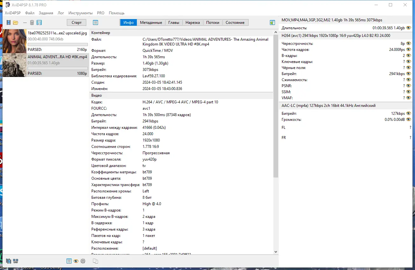Toggle the eye icon for Чересстрочность
The height and width of the screenshot is (270, 415).
[x=409, y=44]
